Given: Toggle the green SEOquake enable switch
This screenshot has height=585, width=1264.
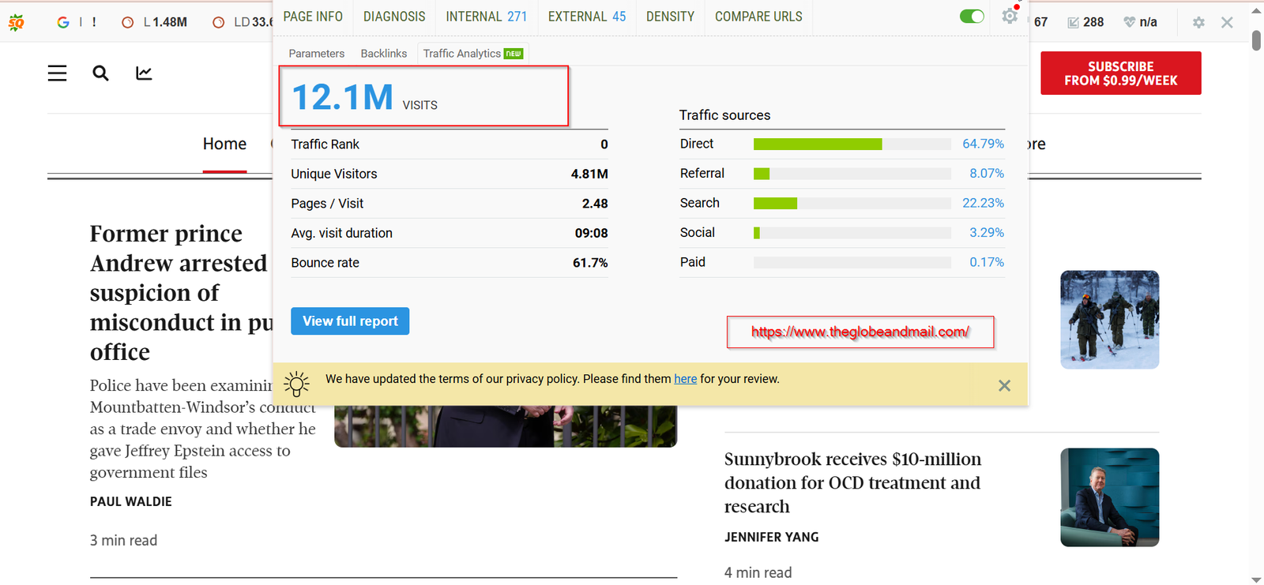Looking at the screenshot, I should pos(972,16).
